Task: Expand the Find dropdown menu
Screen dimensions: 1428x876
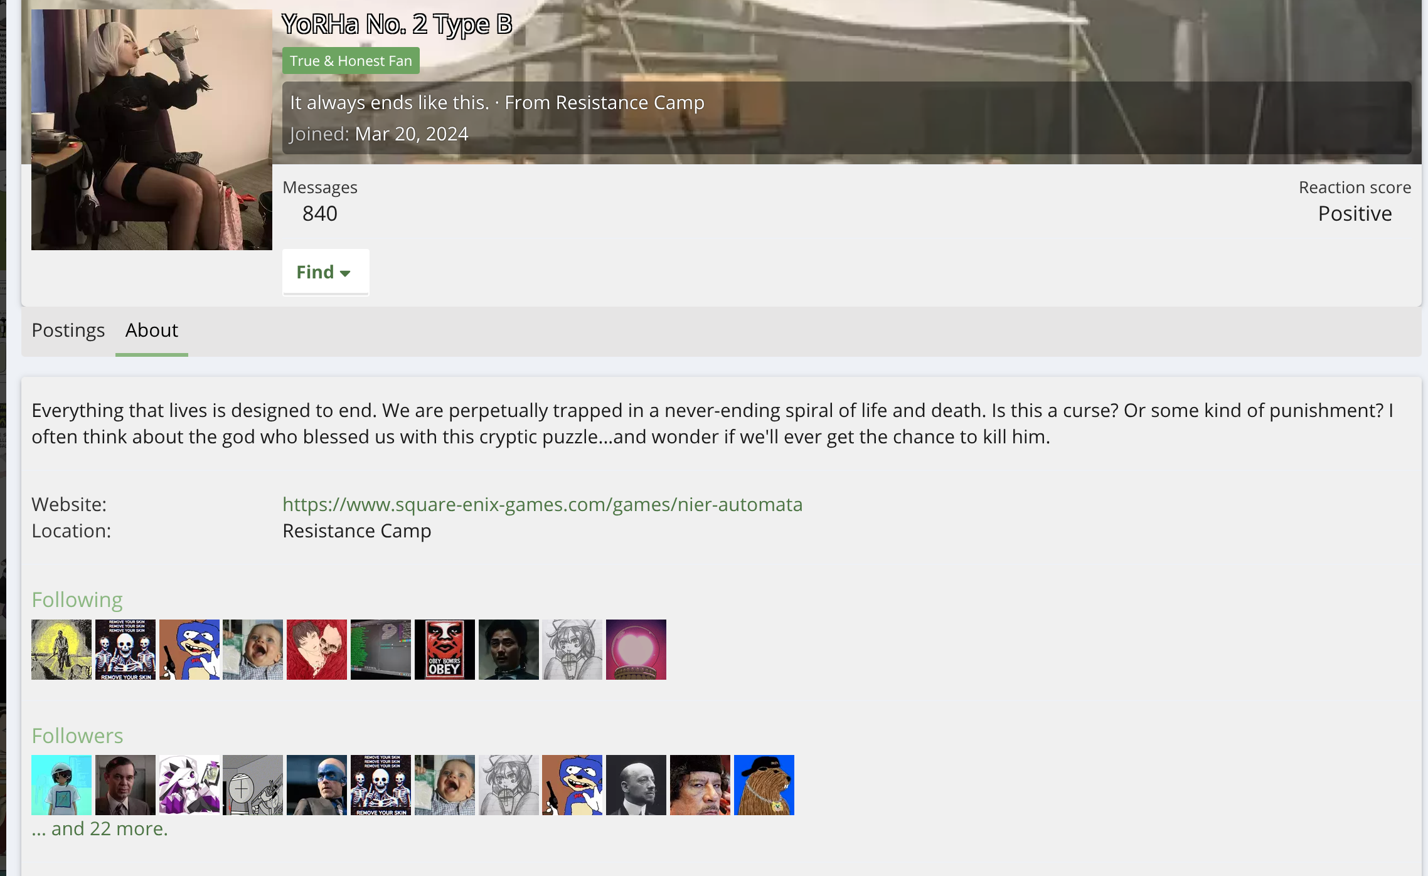Action: [x=326, y=272]
